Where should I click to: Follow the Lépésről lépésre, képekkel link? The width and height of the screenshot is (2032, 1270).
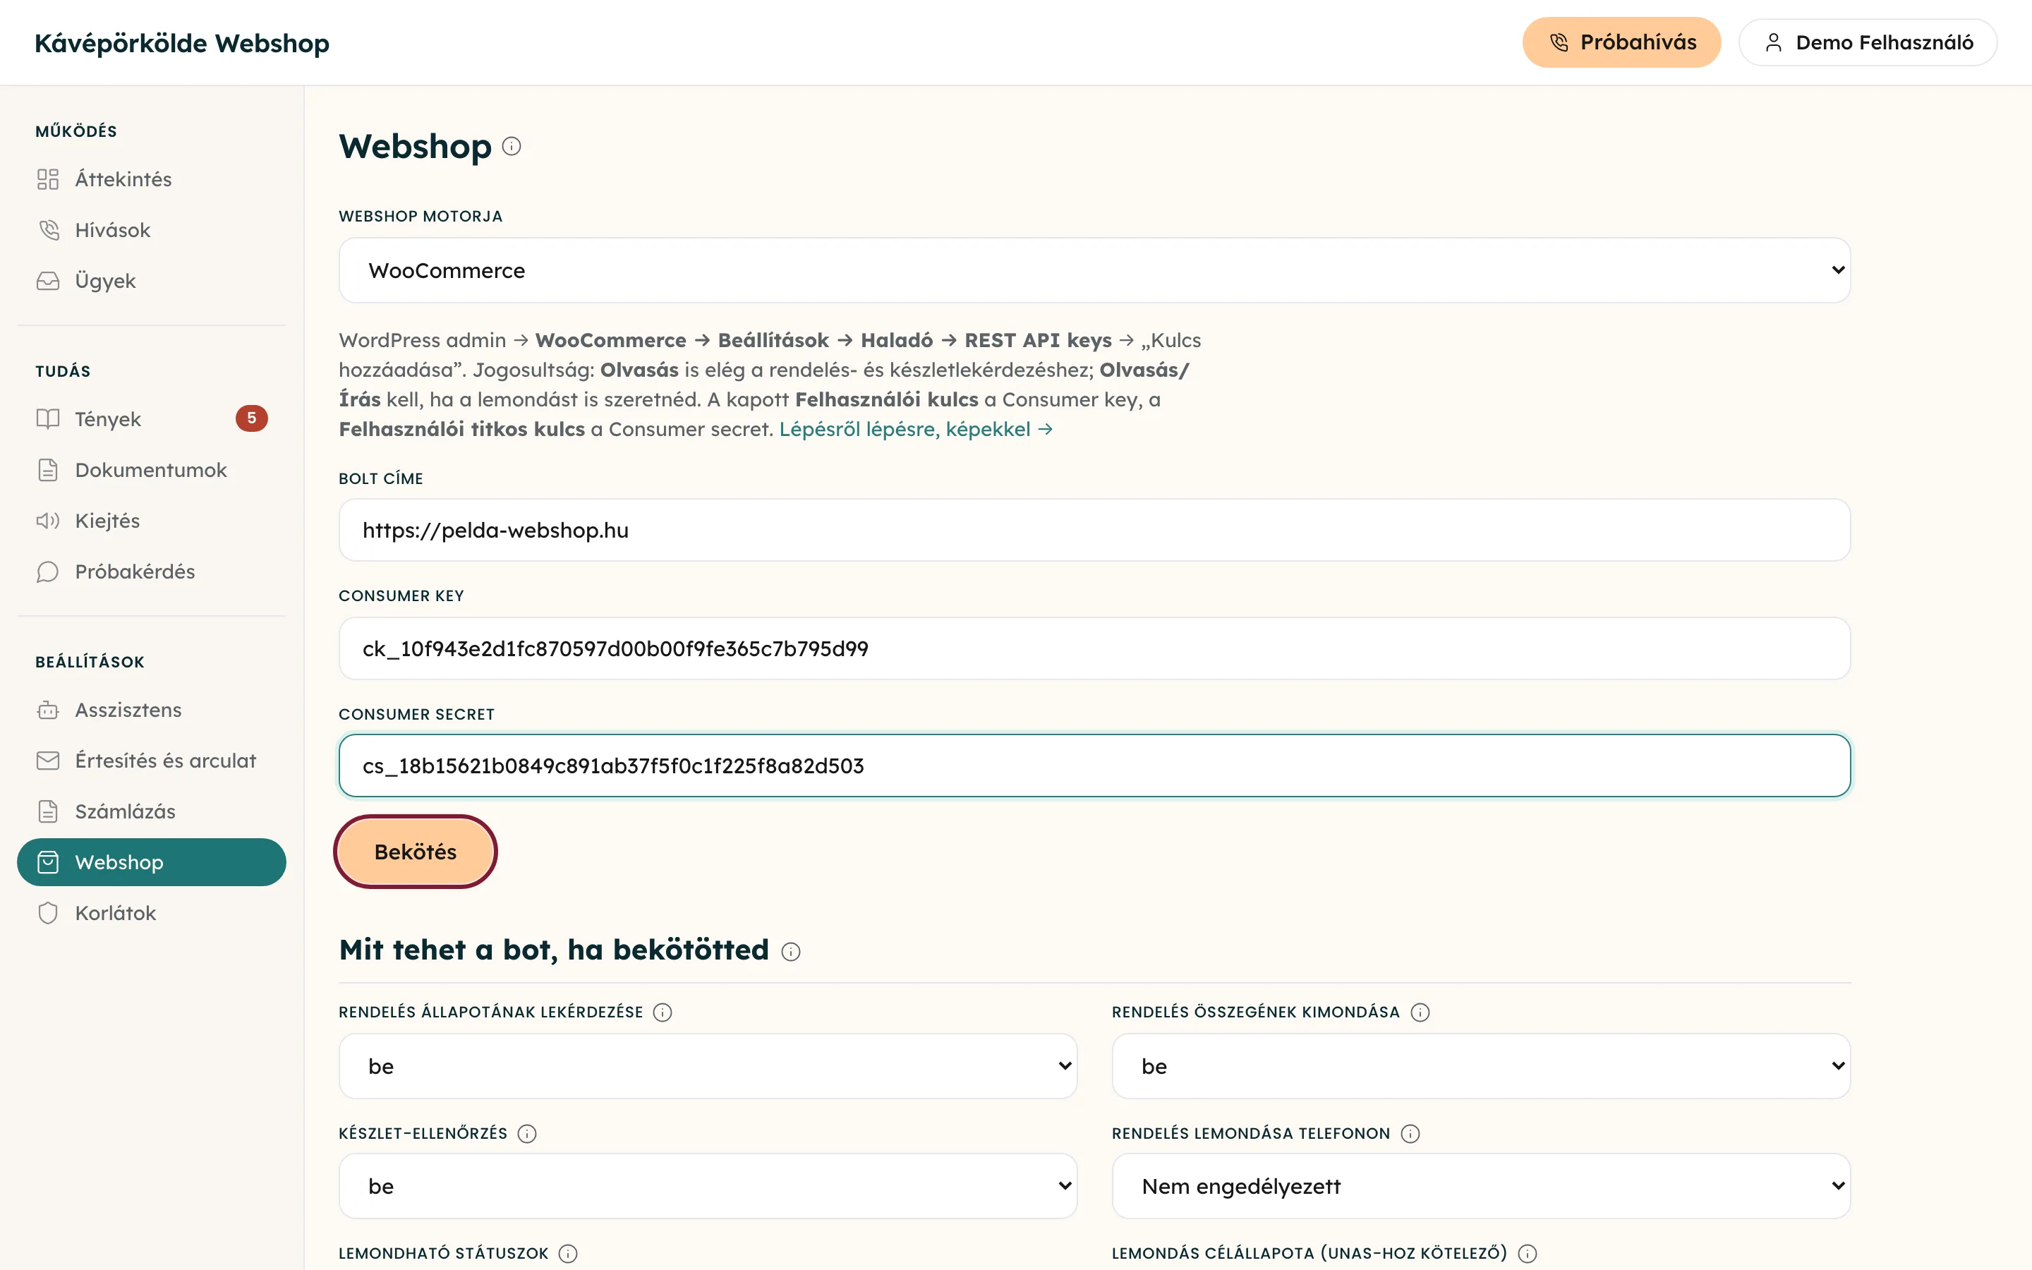click(915, 429)
